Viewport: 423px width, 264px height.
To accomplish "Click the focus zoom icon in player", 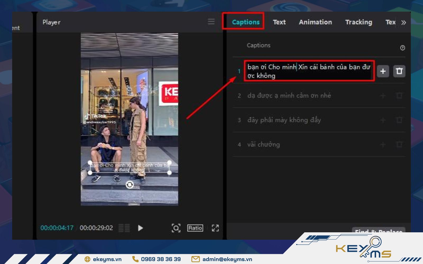I will tap(176, 228).
